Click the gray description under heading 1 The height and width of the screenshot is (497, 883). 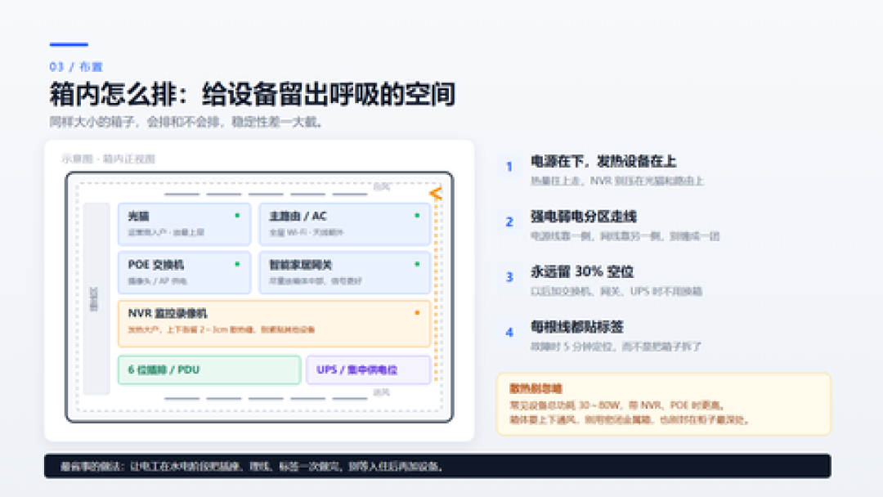616,181
